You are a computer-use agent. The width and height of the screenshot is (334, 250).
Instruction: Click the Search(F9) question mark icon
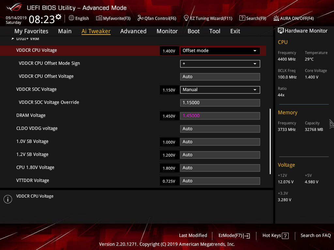242,18
